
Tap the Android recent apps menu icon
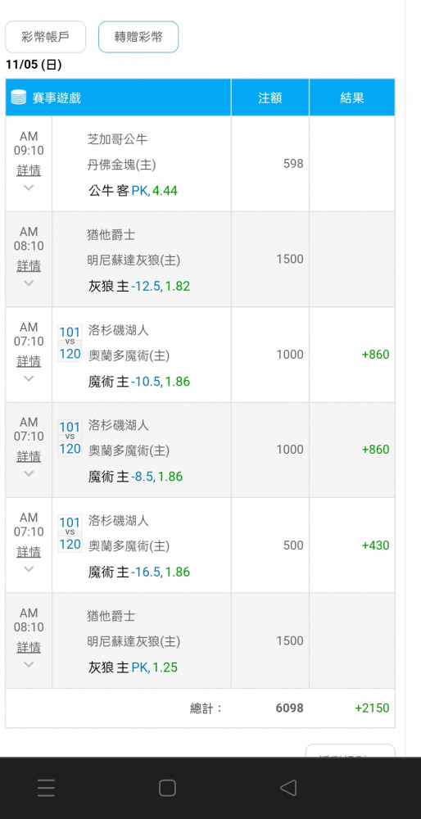pyautogui.click(x=46, y=788)
